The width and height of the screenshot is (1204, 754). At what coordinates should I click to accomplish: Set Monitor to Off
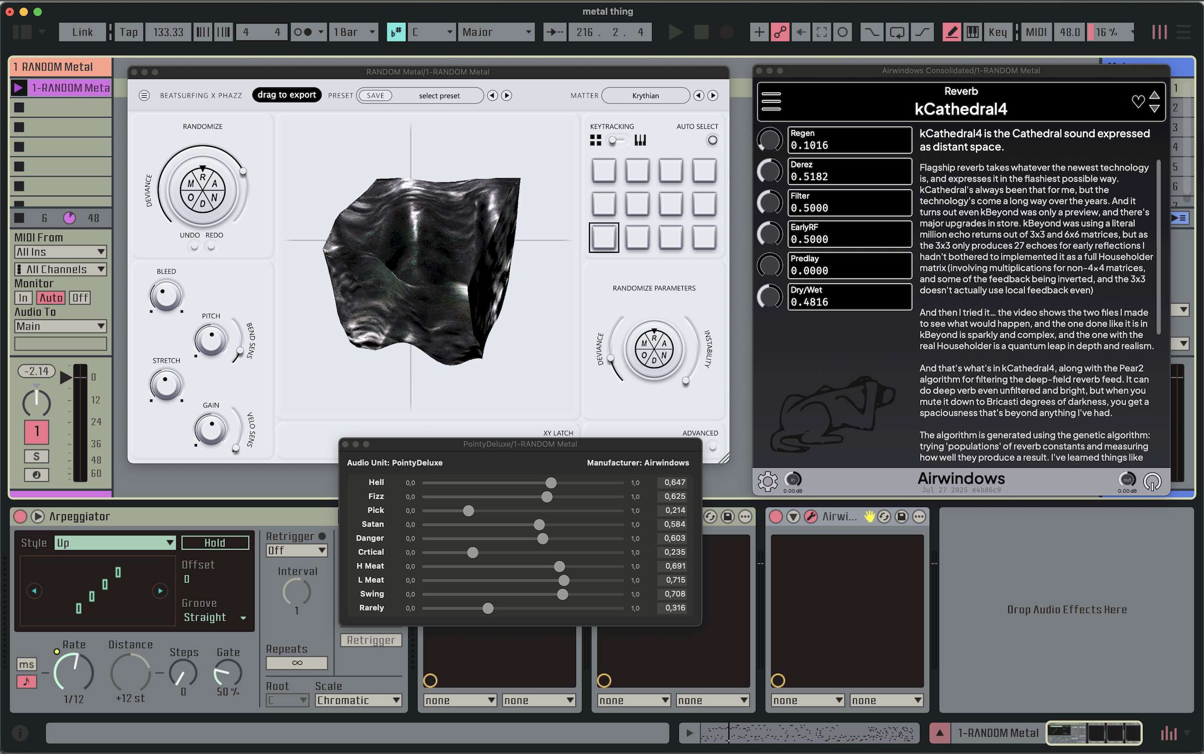pyautogui.click(x=80, y=298)
